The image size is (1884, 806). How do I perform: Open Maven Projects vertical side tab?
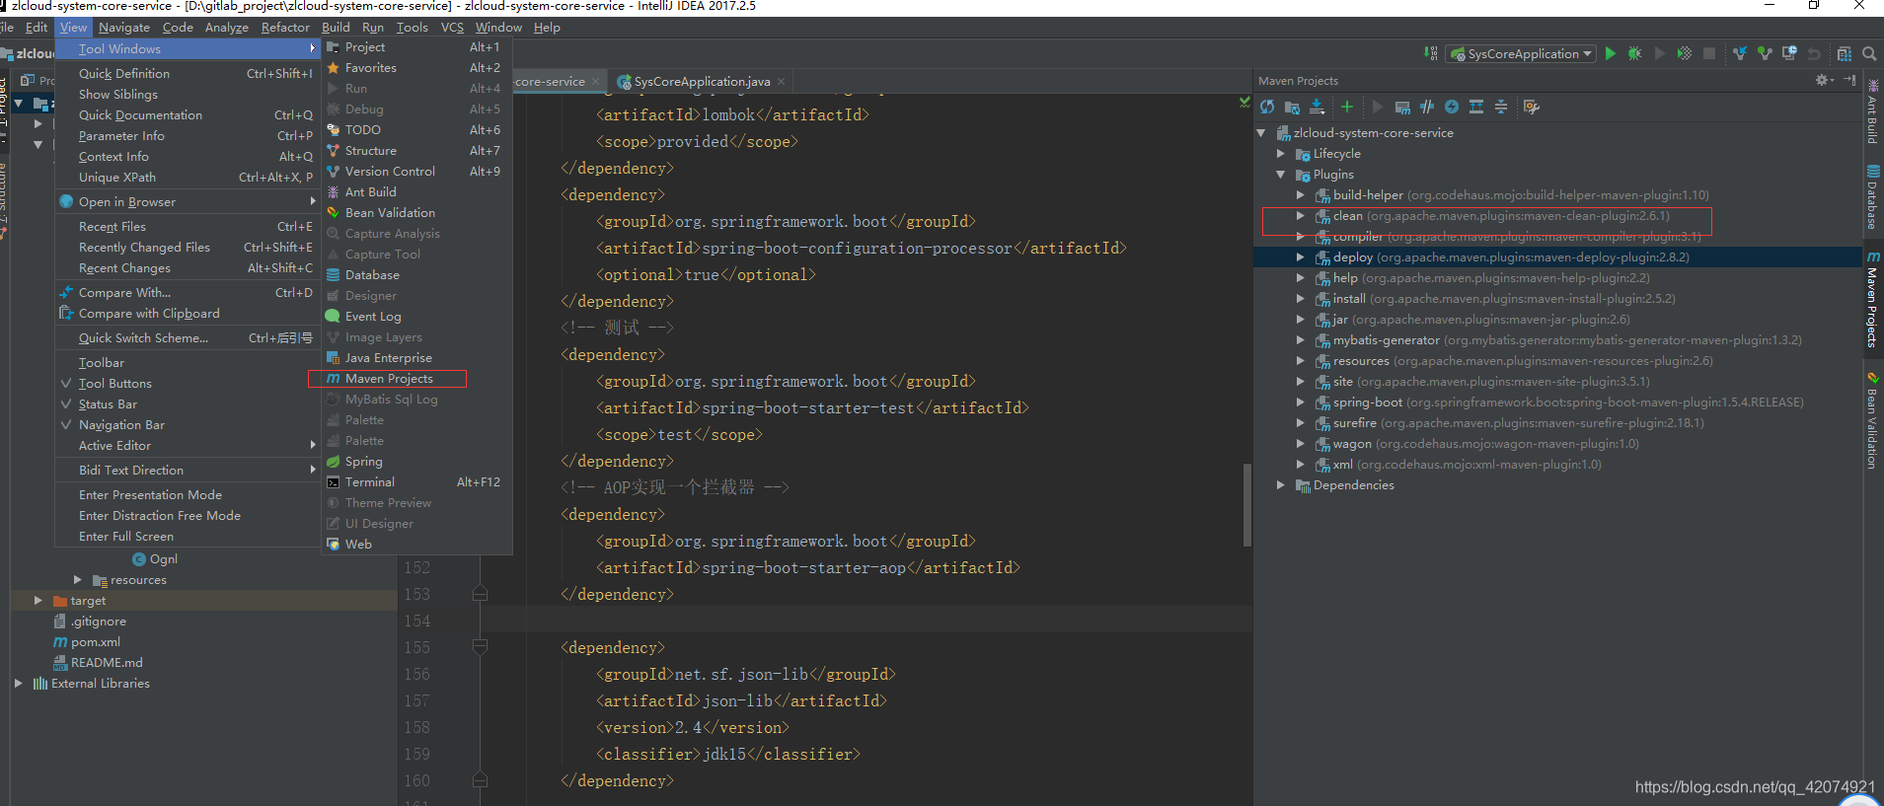1872,299
